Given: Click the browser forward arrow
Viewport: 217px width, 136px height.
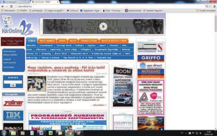Looking at the screenshot, I should tap(7, 6).
